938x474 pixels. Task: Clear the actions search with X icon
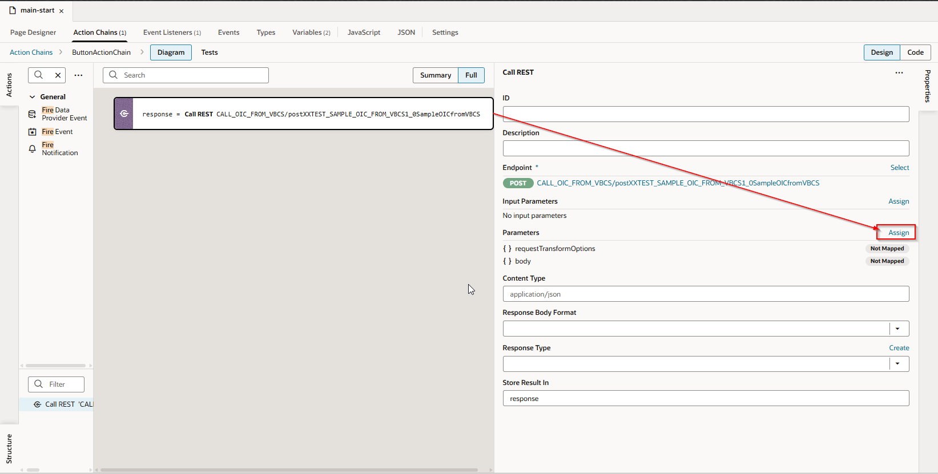coord(58,75)
